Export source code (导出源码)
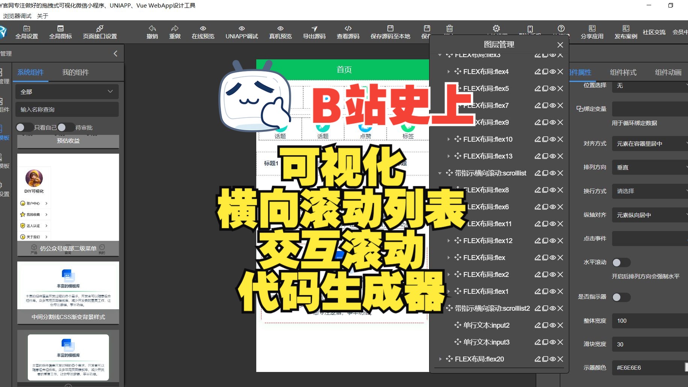The height and width of the screenshot is (387, 688). pyautogui.click(x=314, y=32)
